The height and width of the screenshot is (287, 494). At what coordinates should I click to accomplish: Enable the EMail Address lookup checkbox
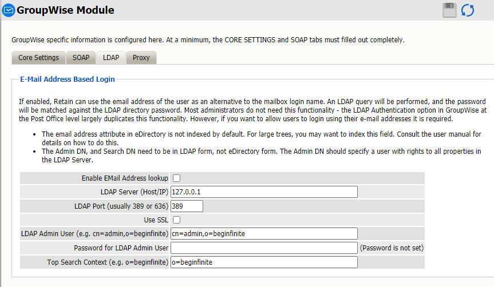tap(177, 178)
